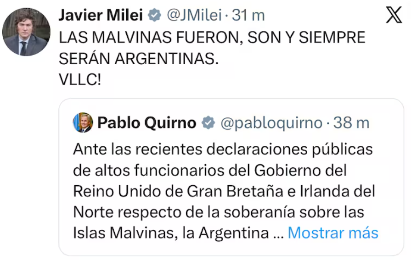The height and width of the screenshot is (260, 411).
Task: Select the Pablo Quirno display name
Action: 147,122
